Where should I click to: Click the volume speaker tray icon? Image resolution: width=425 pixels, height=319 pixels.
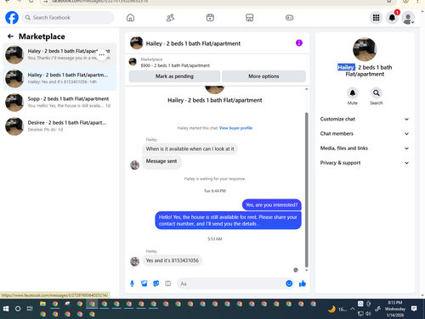[x=368, y=314]
